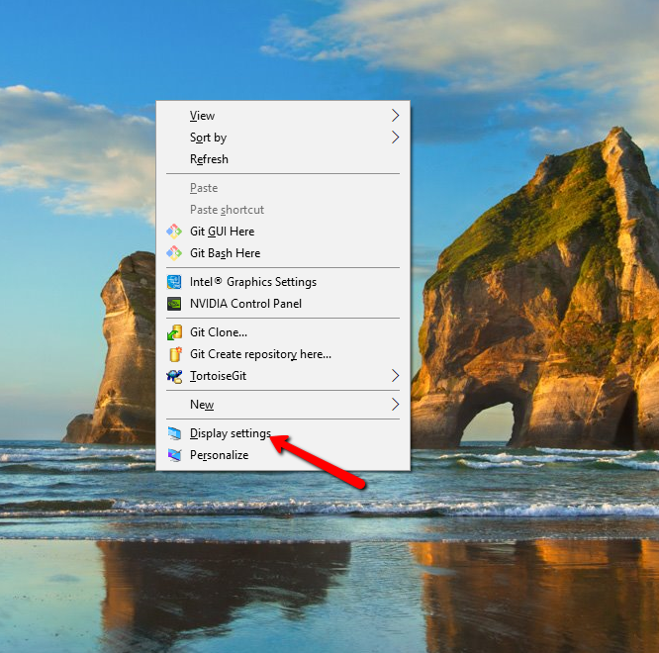Click the Git GUI Here icon

coord(174,232)
